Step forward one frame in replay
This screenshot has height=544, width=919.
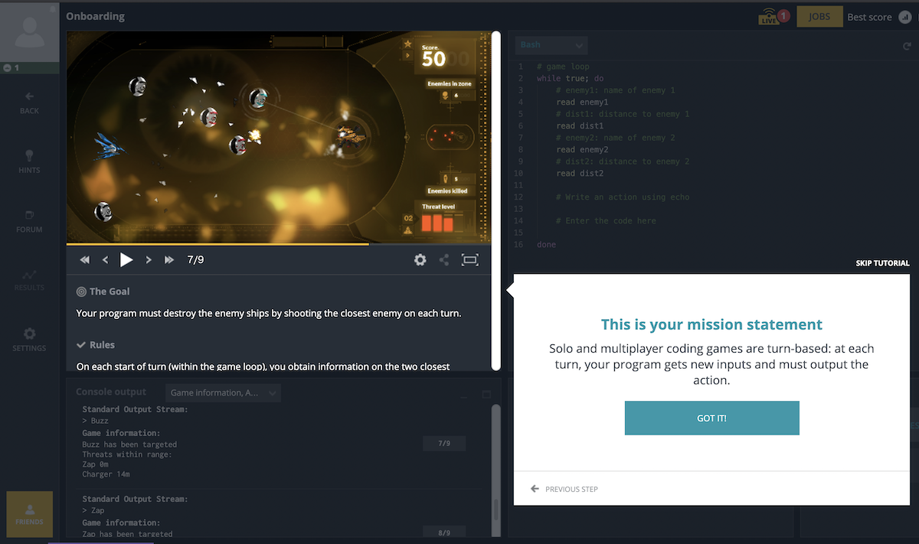[149, 260]
